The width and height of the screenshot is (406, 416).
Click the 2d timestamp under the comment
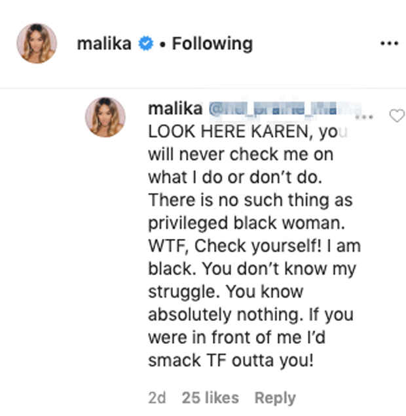click(x=157, y=398)
